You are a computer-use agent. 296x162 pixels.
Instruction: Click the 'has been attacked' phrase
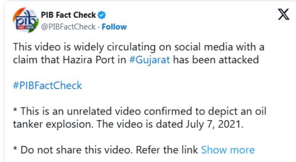coord(216,60)
